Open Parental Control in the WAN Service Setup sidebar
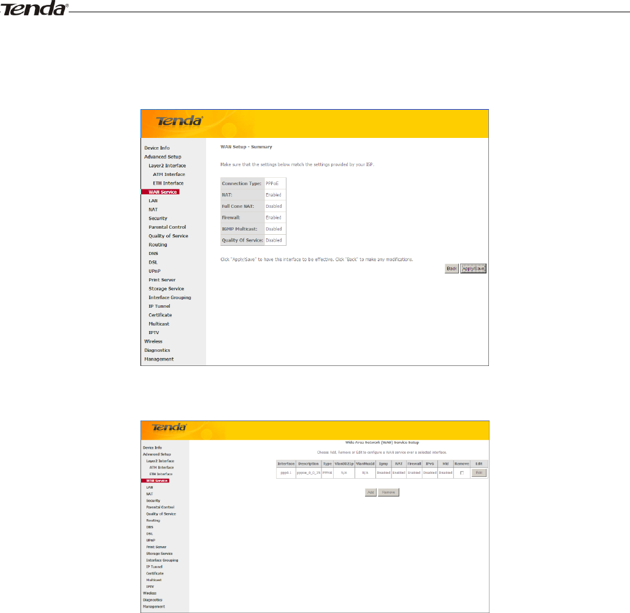The image size is (630, 613). 160,507
